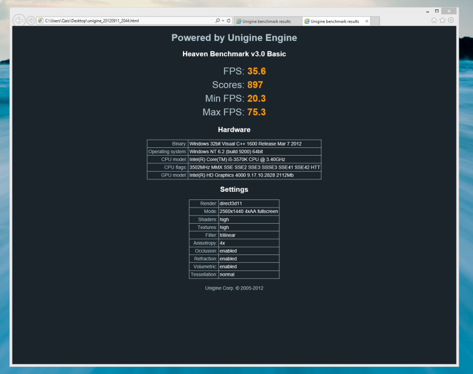Refresh the page with the reload icon
Viewport: 473px width, 374px height.
(229, 21)
